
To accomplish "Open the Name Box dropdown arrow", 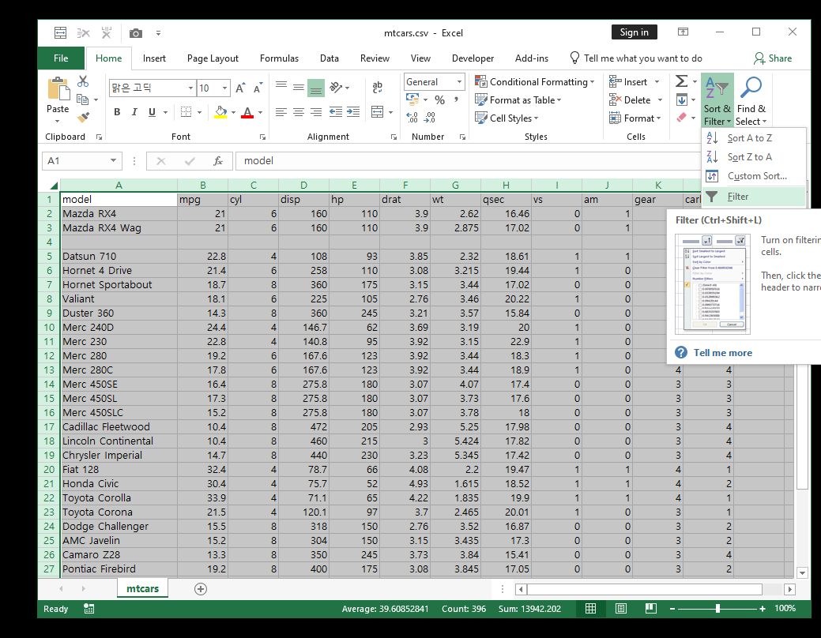I will [113, 160].
